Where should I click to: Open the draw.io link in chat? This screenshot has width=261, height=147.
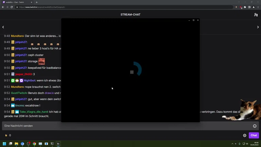(x=49, y=93)
